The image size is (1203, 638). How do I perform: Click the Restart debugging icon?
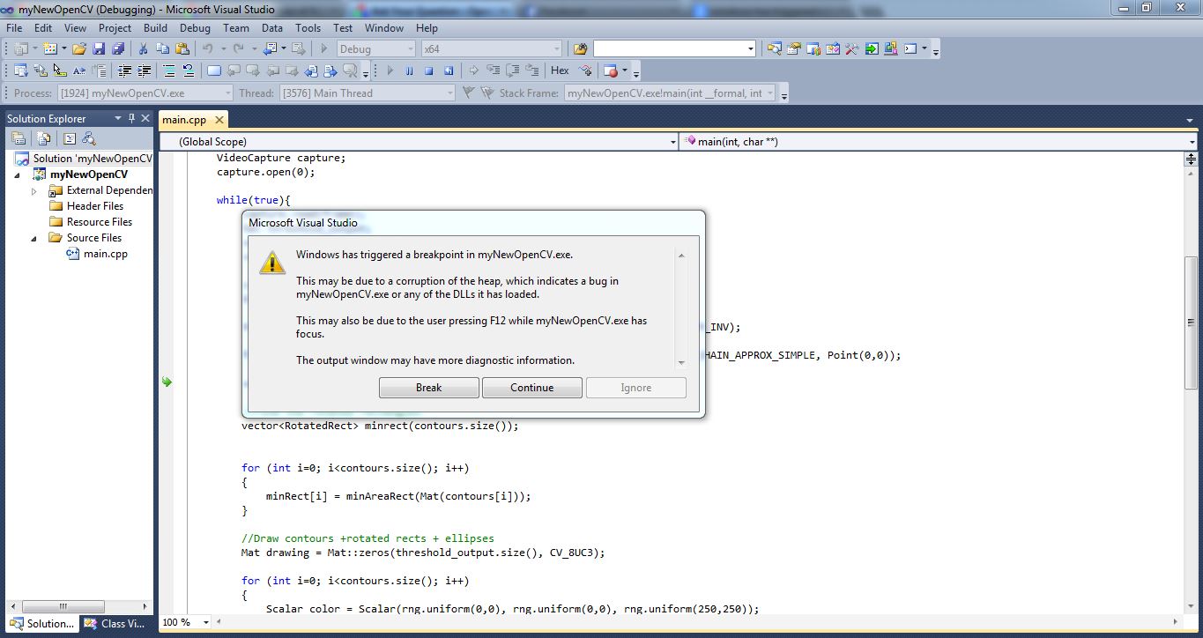pos(449,70)
